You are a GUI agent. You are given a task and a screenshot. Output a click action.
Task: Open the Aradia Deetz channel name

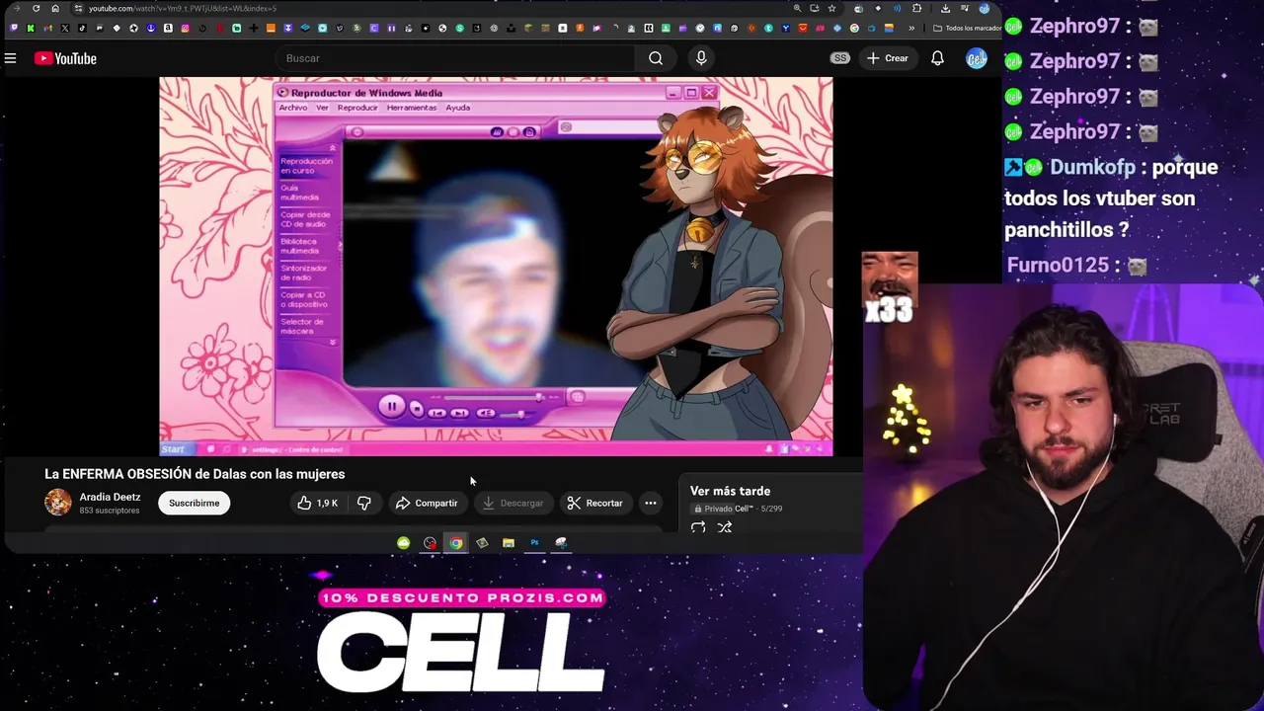[110, 497]
